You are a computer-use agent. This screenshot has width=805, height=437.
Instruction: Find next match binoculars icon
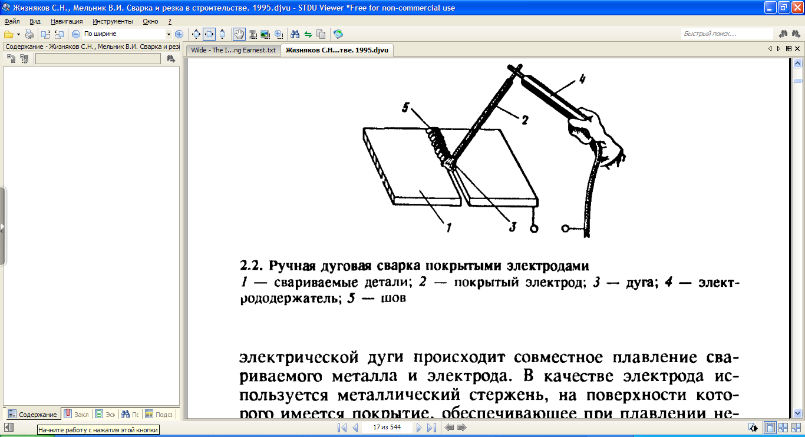(x=797, y=34)
